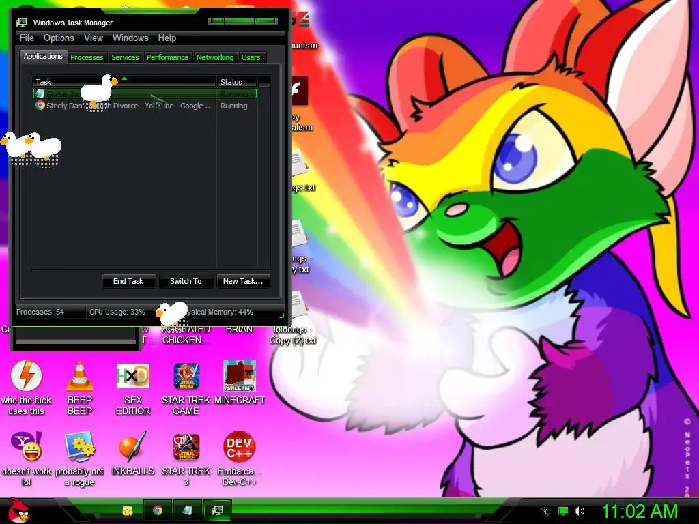Open the Help menu

coord(167,38)
